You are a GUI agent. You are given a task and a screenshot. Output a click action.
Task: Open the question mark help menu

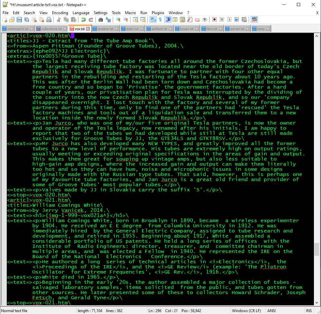pos(188,13)
